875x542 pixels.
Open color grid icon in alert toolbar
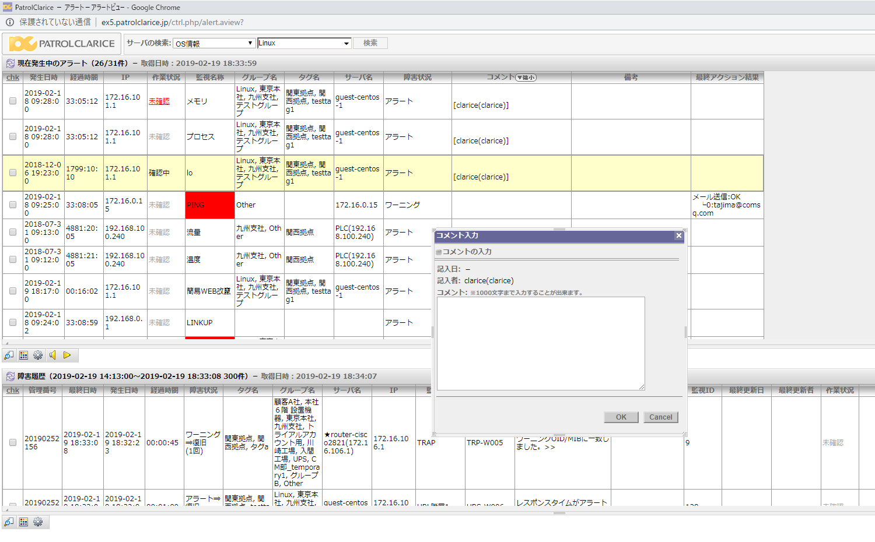[x=23, y=356]
